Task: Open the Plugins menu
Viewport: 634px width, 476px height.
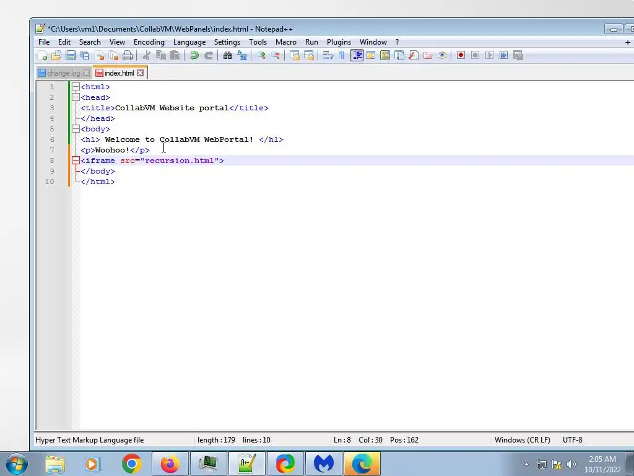Action: point(339,42)
